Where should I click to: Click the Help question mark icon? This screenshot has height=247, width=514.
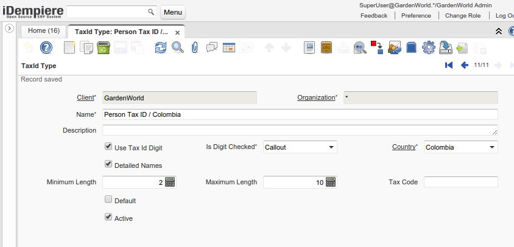coord(46,47)
